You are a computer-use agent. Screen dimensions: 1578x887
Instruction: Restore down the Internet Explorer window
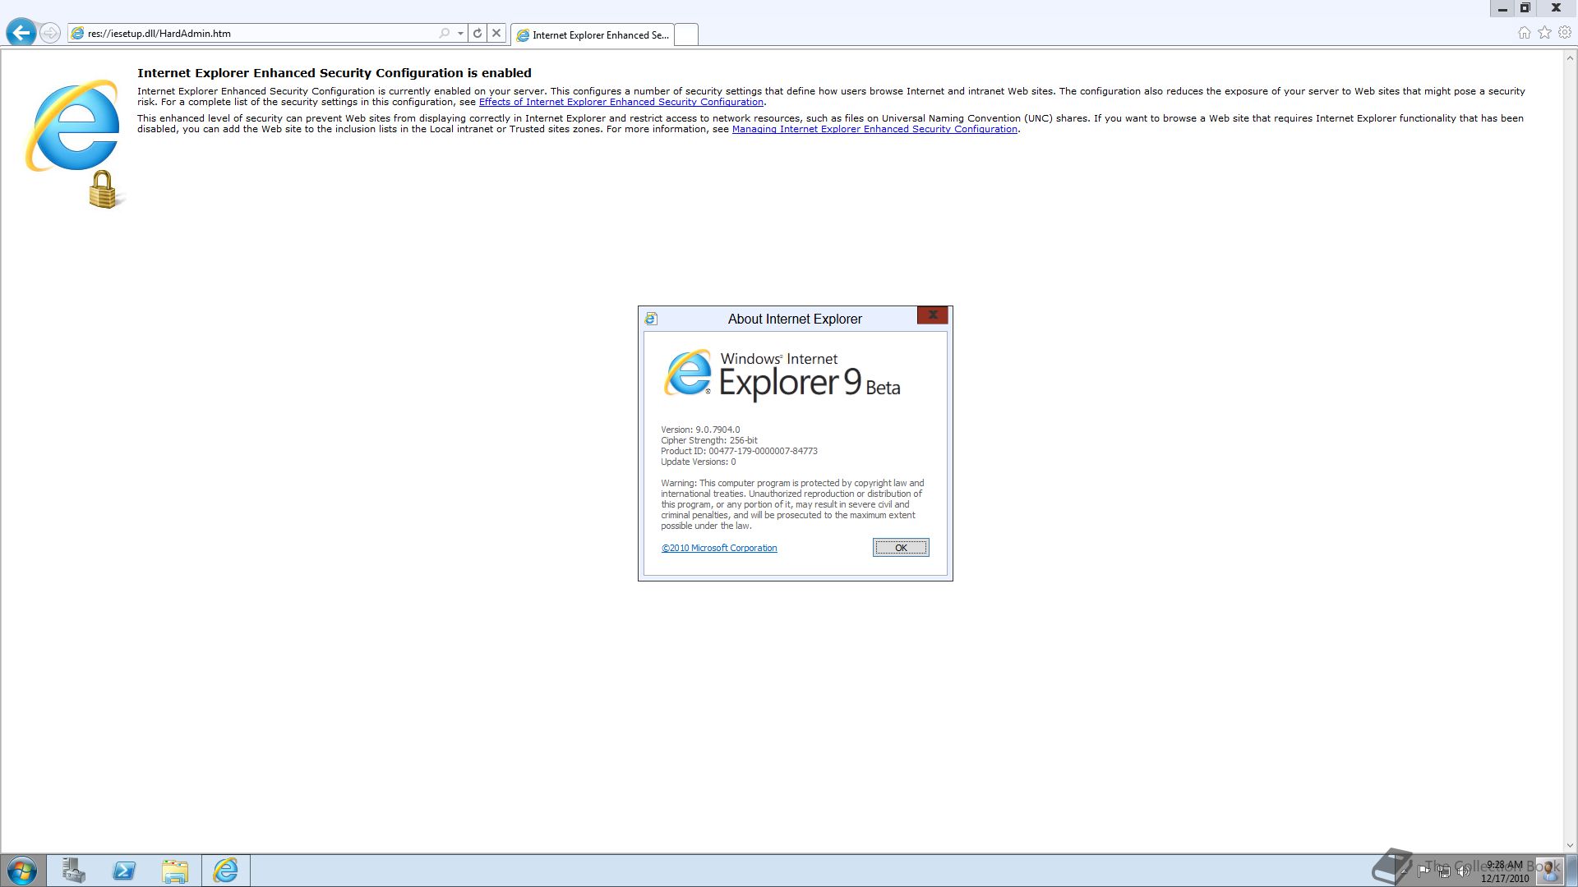[1525, 8]
